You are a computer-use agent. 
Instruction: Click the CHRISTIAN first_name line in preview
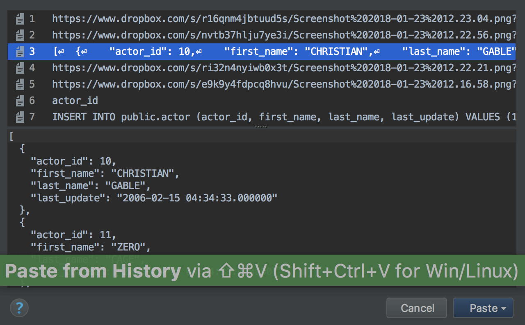click(105, 173)
